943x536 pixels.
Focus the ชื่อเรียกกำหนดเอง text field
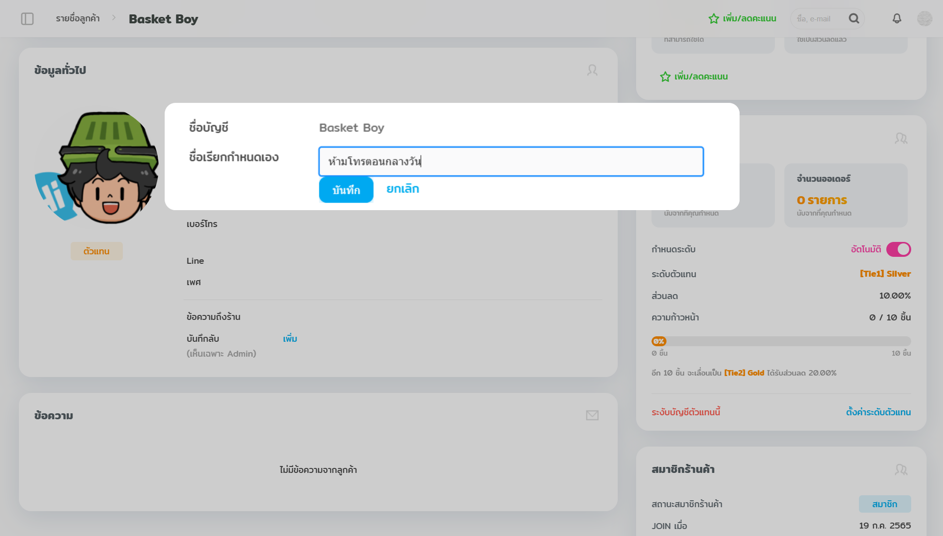511,161
